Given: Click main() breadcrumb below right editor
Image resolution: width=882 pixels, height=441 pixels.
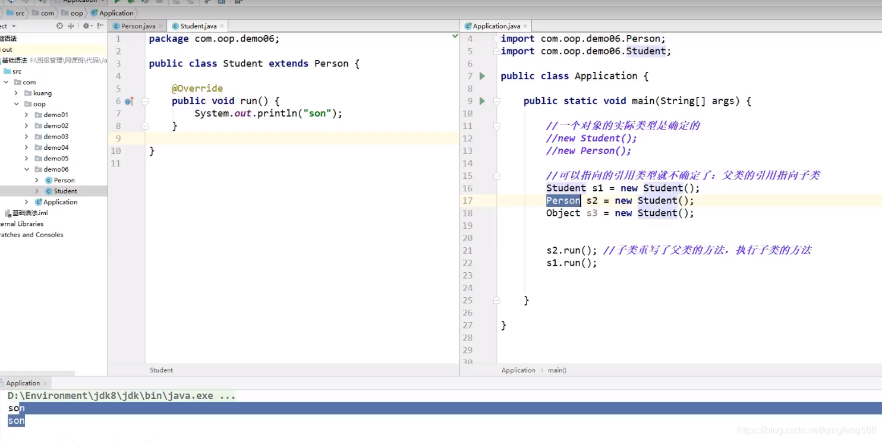Looking at the screenshot, I should (557, 370).
